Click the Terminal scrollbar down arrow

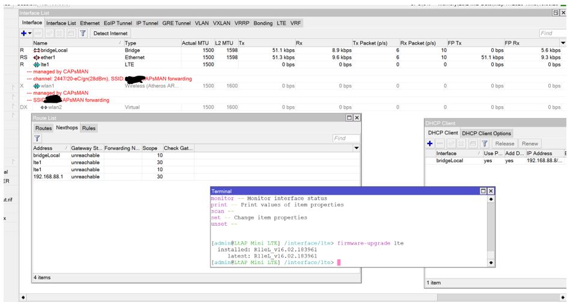(491, 262)
